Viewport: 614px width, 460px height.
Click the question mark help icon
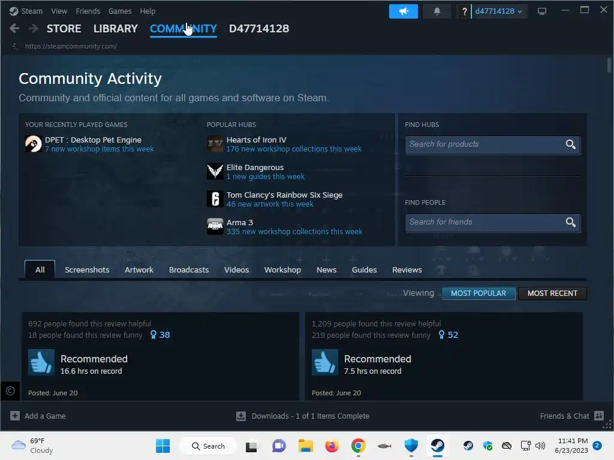[x=465, y=11]
